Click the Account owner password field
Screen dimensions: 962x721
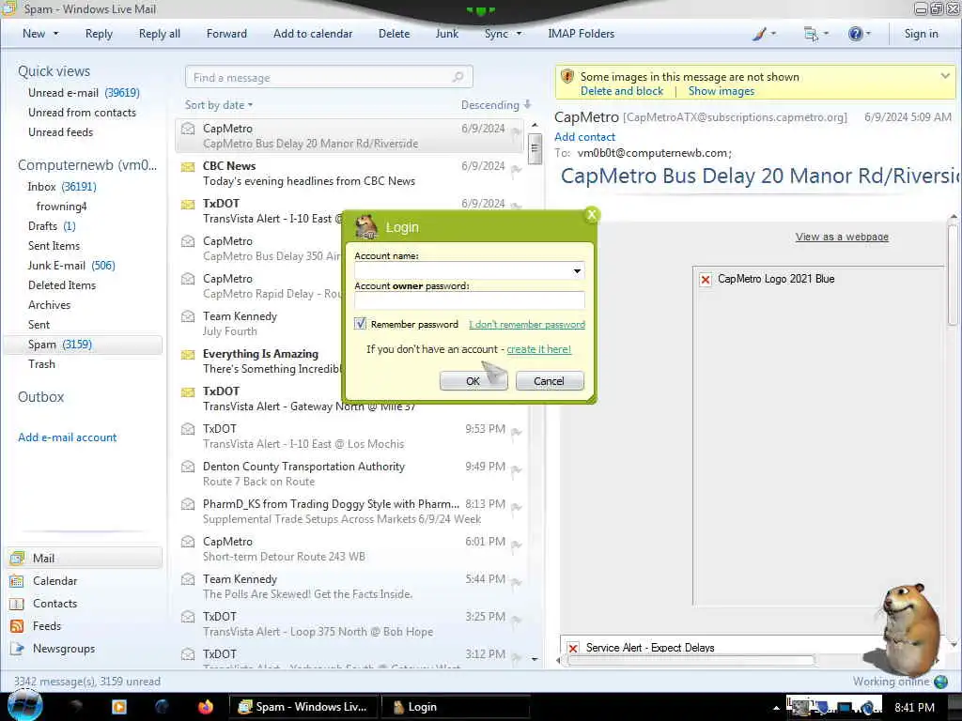470,299
